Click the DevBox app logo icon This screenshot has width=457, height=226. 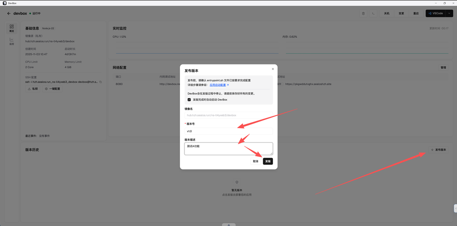pyautogui.click(x=5, y=3)
